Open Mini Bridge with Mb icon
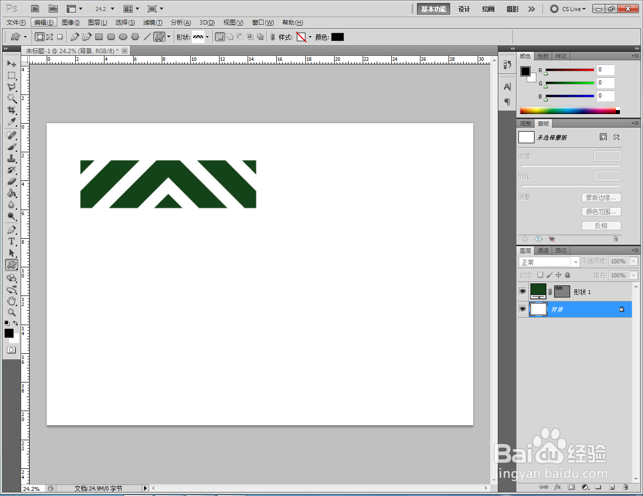The height and width of the screenshot is (496, 643). [53, 9]
